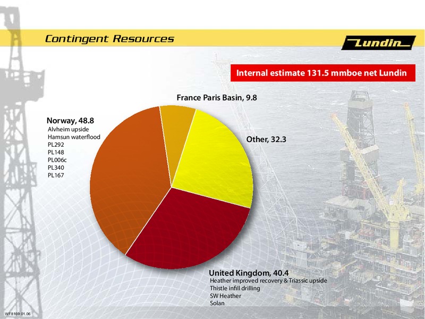425x319 pixels.
Task: Click 'Hamsun waterflood' text
Action: click(x=74, y=137)
